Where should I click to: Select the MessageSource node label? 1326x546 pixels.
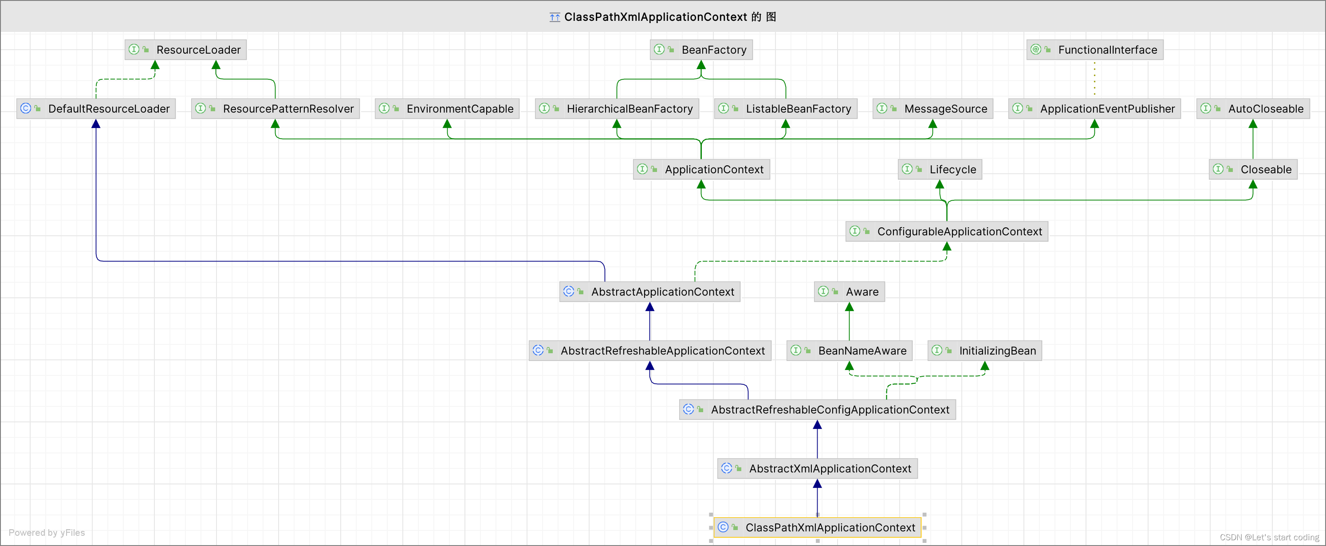(x=946, y=109)
